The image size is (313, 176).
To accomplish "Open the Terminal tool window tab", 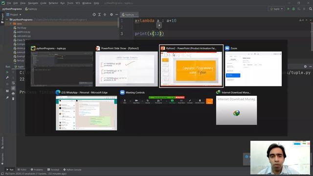I will [53, 170].
